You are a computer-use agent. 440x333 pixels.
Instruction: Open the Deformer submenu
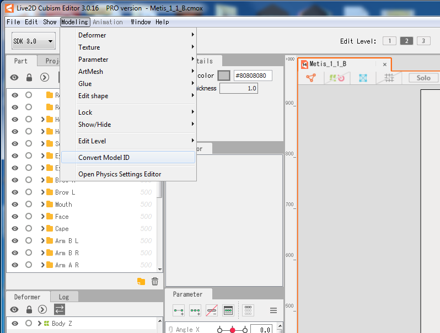(128, 35)
